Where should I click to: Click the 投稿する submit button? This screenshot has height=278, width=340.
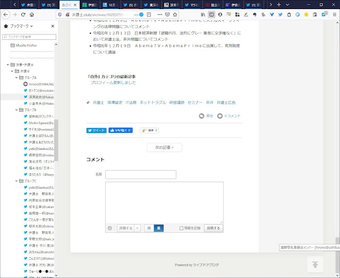pyautogui.click(x=214, y=228)
